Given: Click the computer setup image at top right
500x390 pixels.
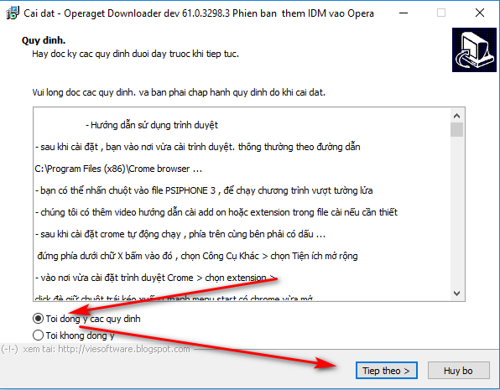Looking at the screenshot, I should point(474,49).
